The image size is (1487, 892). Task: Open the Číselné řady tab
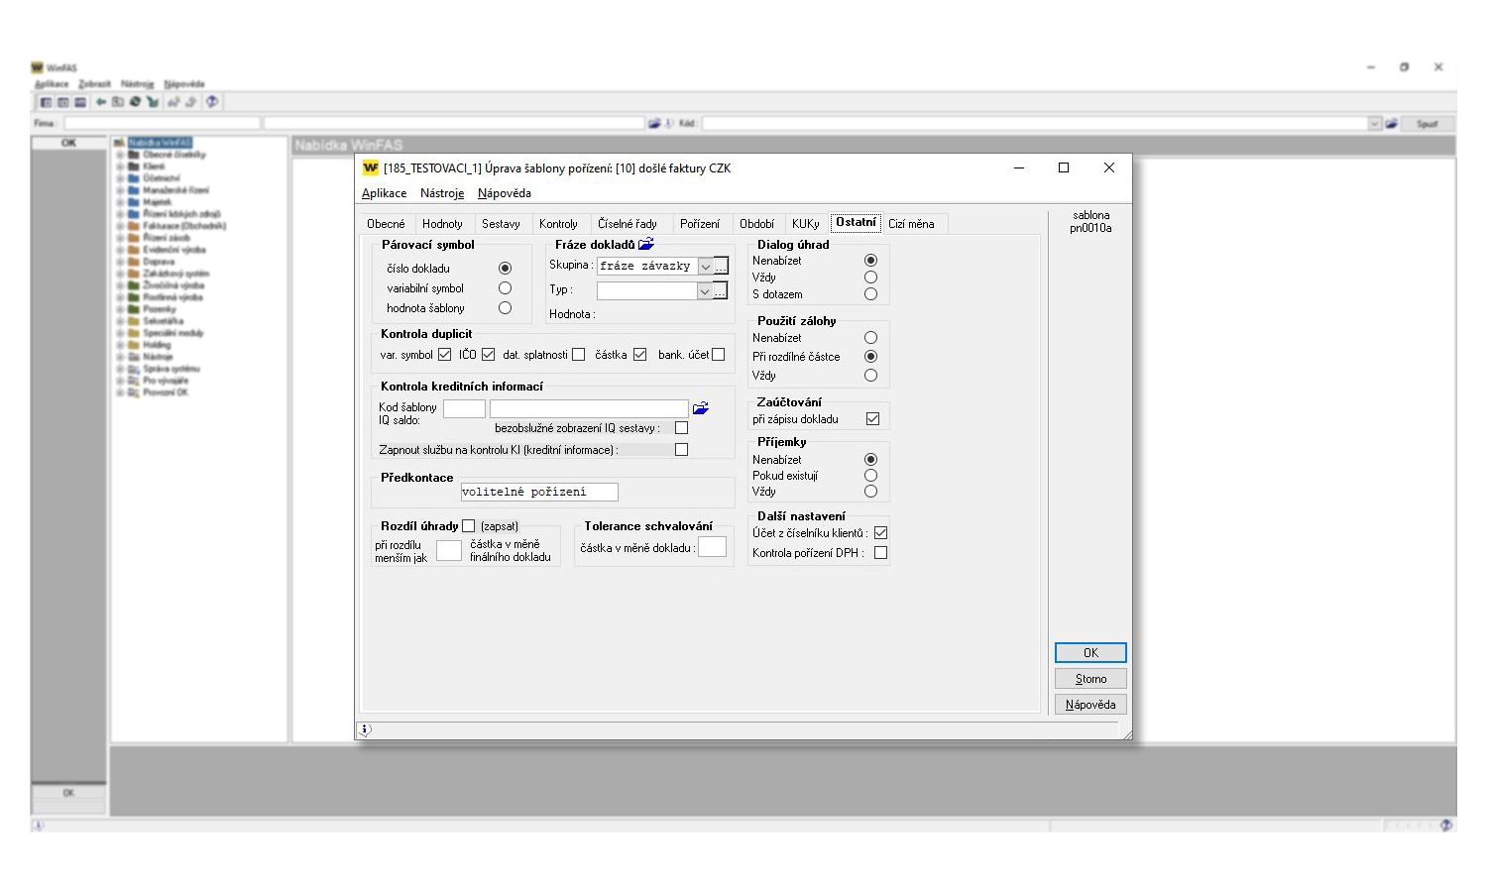[x=627, y=224]
